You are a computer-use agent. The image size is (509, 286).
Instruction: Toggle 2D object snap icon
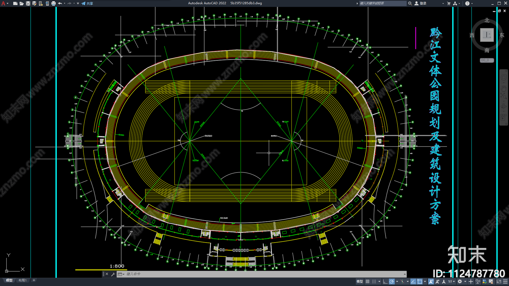click(420, 282)
